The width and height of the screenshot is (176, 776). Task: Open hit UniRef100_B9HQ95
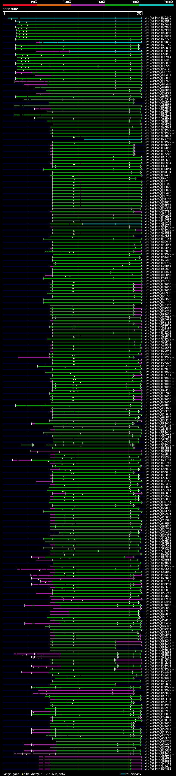158,27
